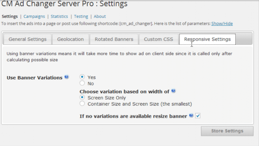
Task: Switch to the Custom CSS tab
Action: (x=158, y=39)
